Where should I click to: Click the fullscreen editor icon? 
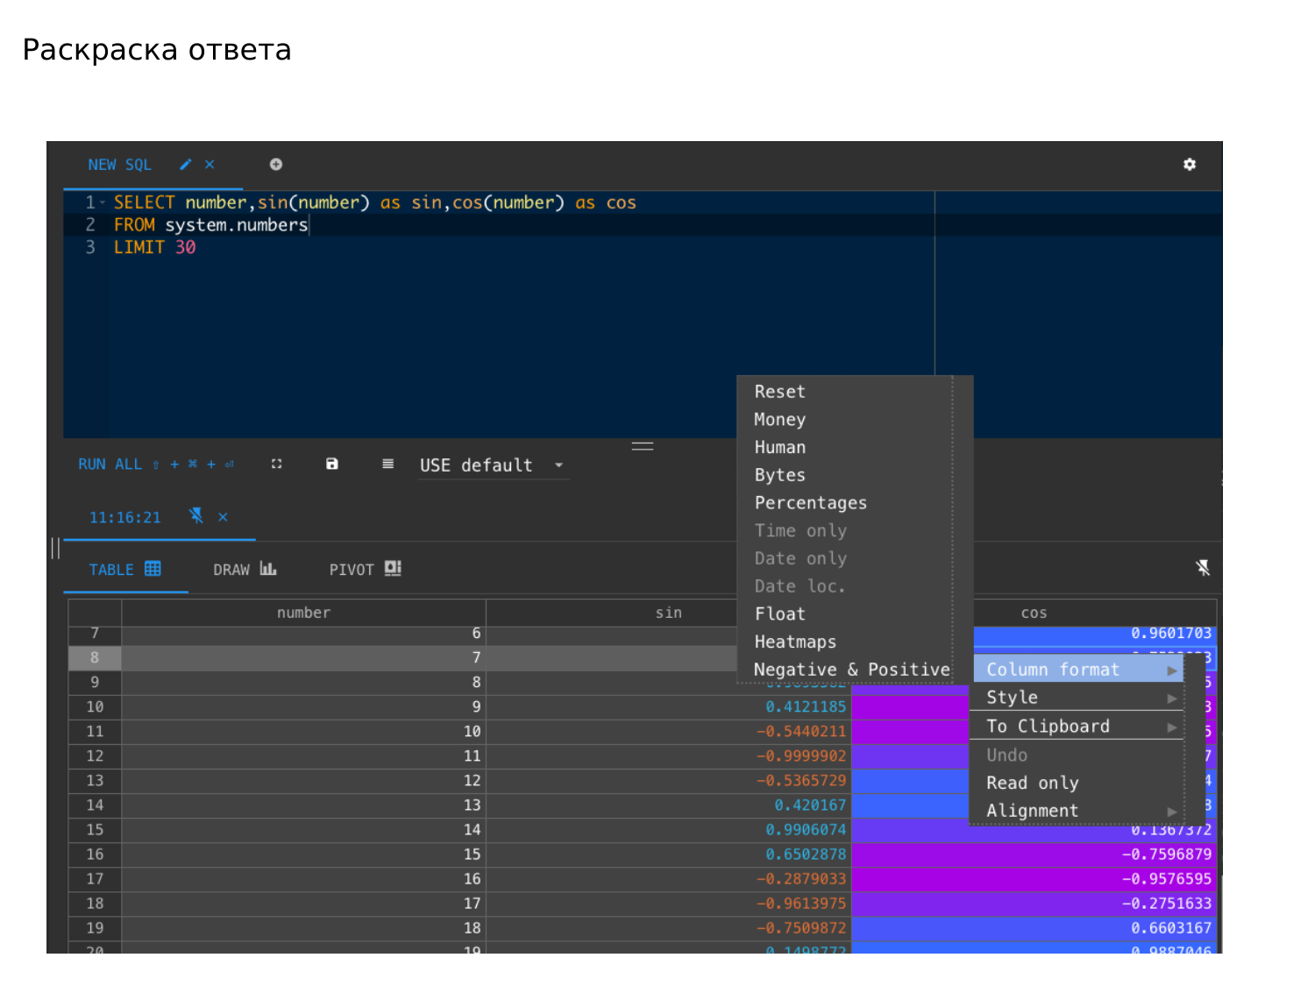[x=276, y=465]
